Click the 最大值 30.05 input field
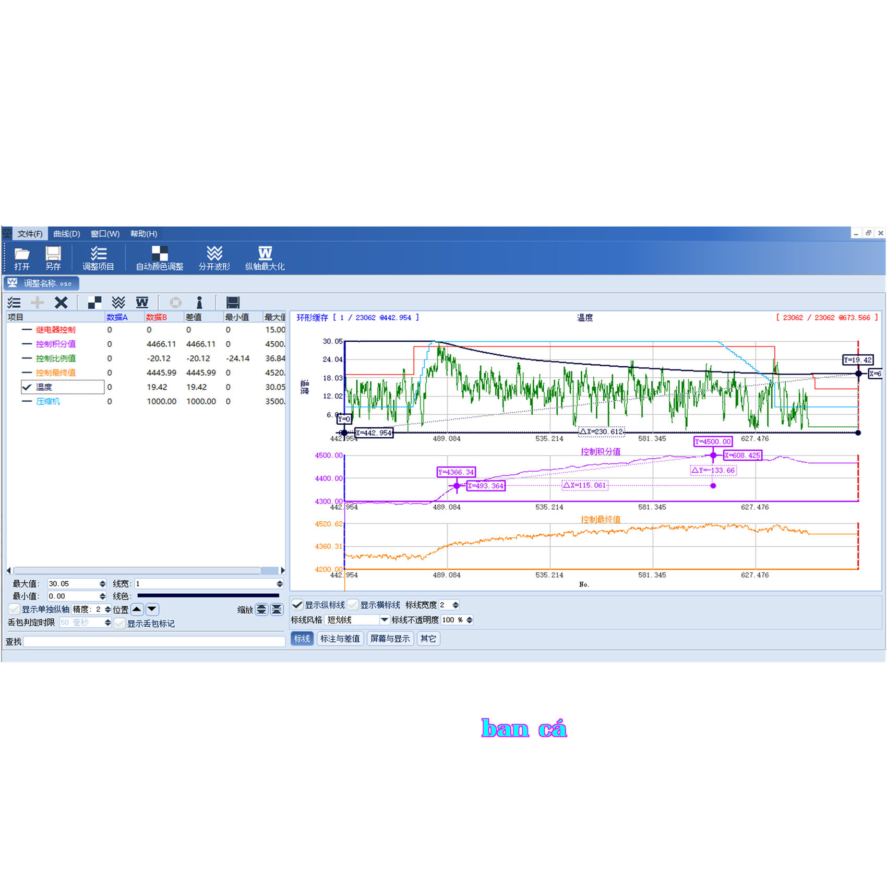 pyautogui.click(x=73, y=584)
